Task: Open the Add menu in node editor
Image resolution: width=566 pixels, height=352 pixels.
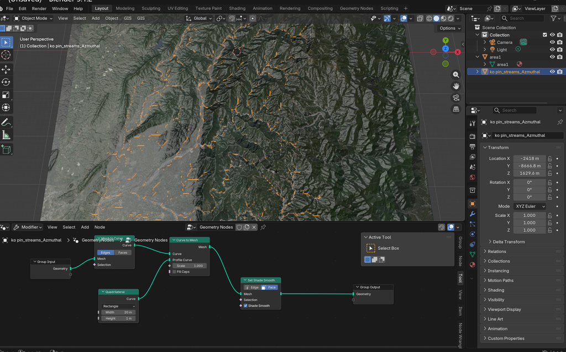Action: pyautogui.click(x=85, y=227)
